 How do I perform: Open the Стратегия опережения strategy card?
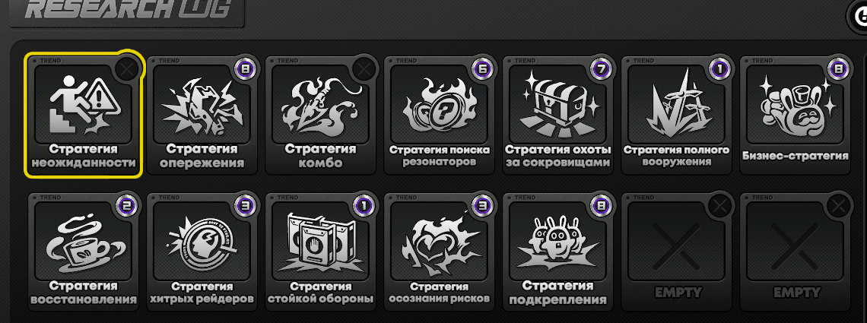pyautogui.click(x=202, y=116)
